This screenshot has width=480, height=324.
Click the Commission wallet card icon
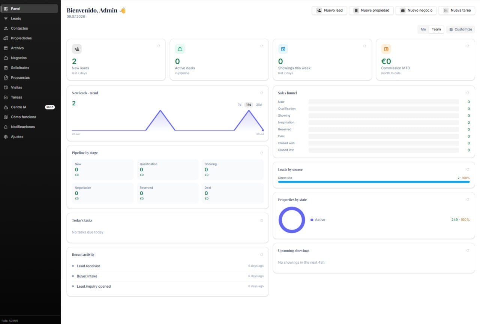[386, 49]
